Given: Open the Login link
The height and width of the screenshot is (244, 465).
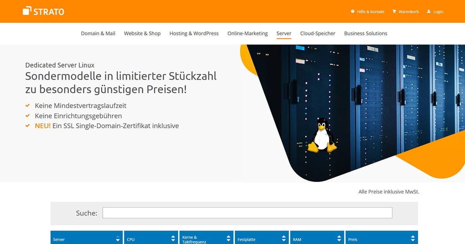Looking at the screenshot, I should click(x=438, y=12).
